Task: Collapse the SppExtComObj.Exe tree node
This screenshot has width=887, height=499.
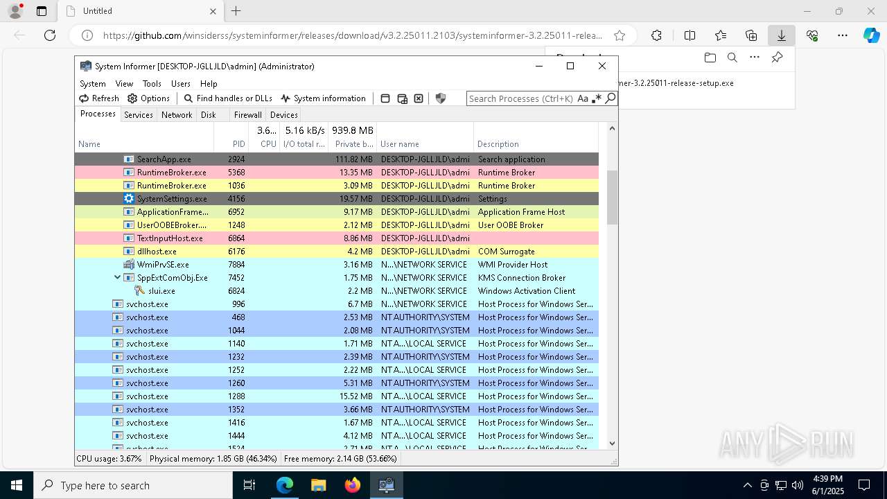Action: pyautogui.click(x=118, y=277)
